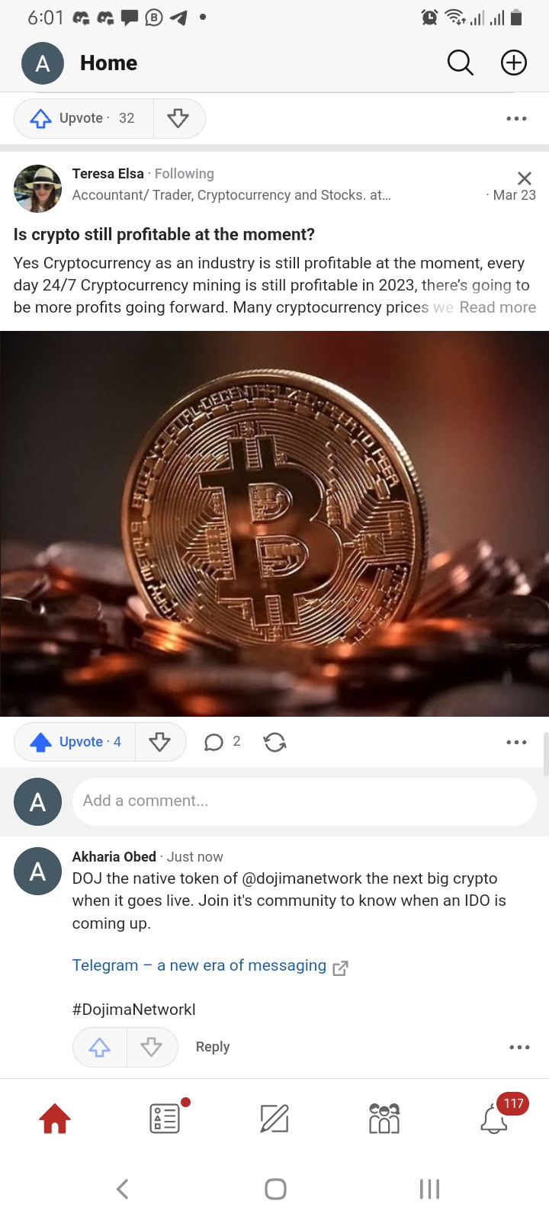Toggle the blue Upvote 4 button
Viewport: 549px width, 1220px height.
[75, 742]
